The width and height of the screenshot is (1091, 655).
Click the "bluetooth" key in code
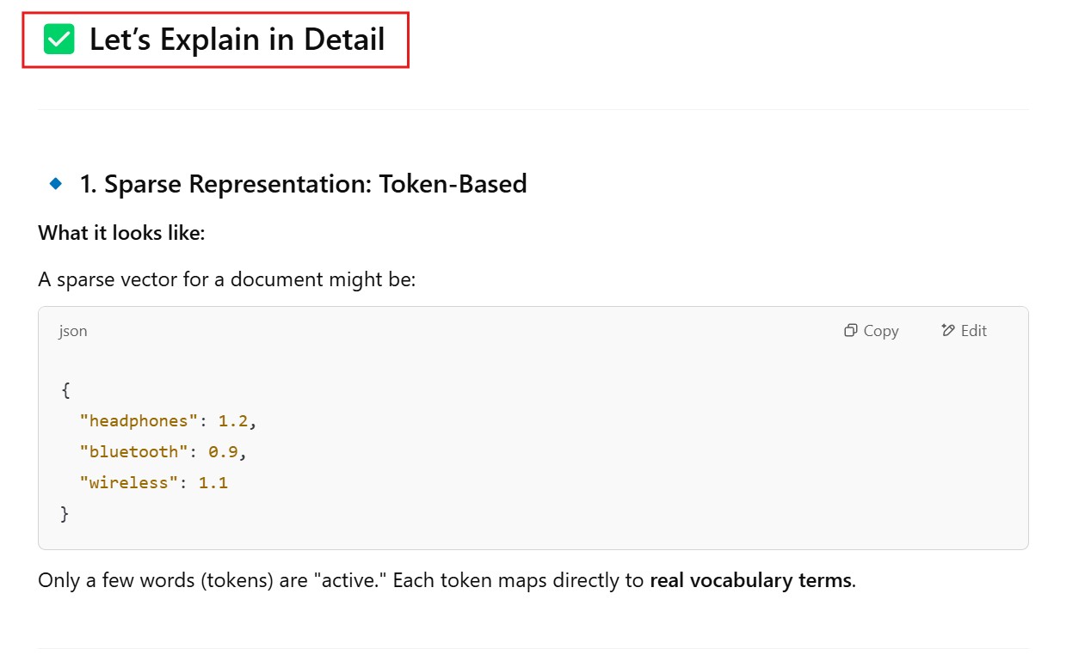[133, 452]
